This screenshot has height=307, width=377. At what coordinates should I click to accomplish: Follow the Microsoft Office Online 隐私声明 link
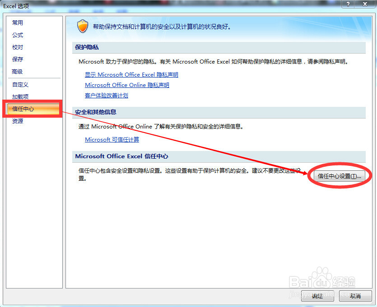point(127,85)
